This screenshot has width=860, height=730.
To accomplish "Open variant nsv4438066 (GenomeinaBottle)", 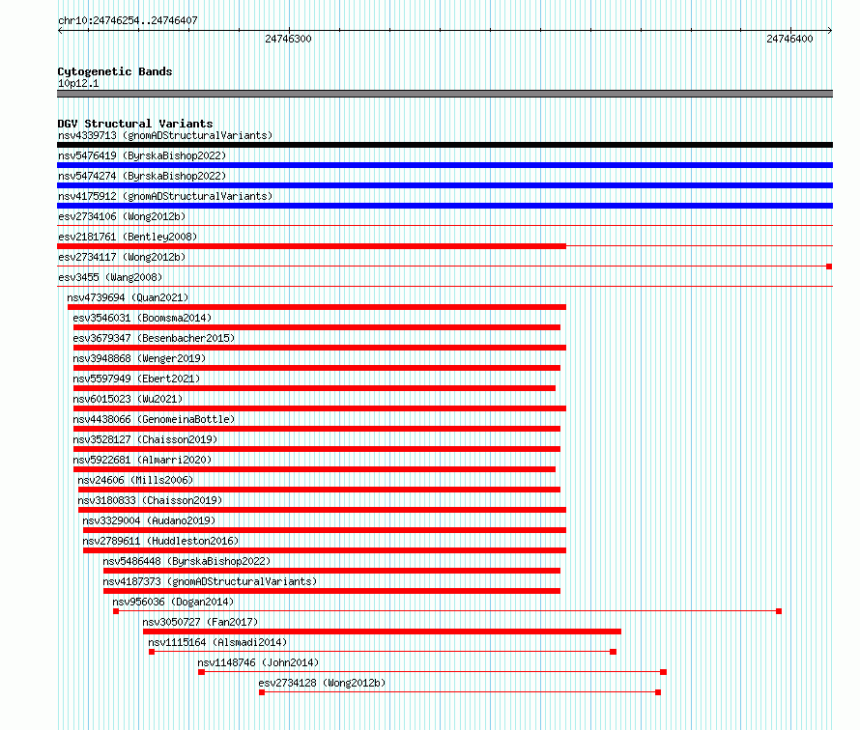I will [x=154, y=419].
